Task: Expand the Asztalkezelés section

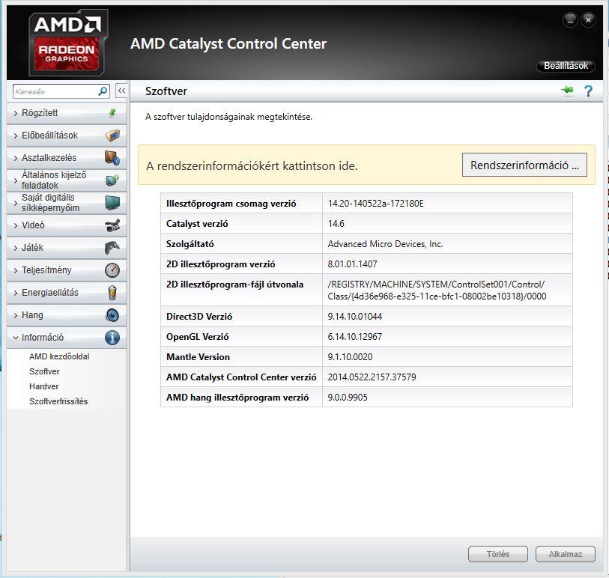Action: click(67, 158)
